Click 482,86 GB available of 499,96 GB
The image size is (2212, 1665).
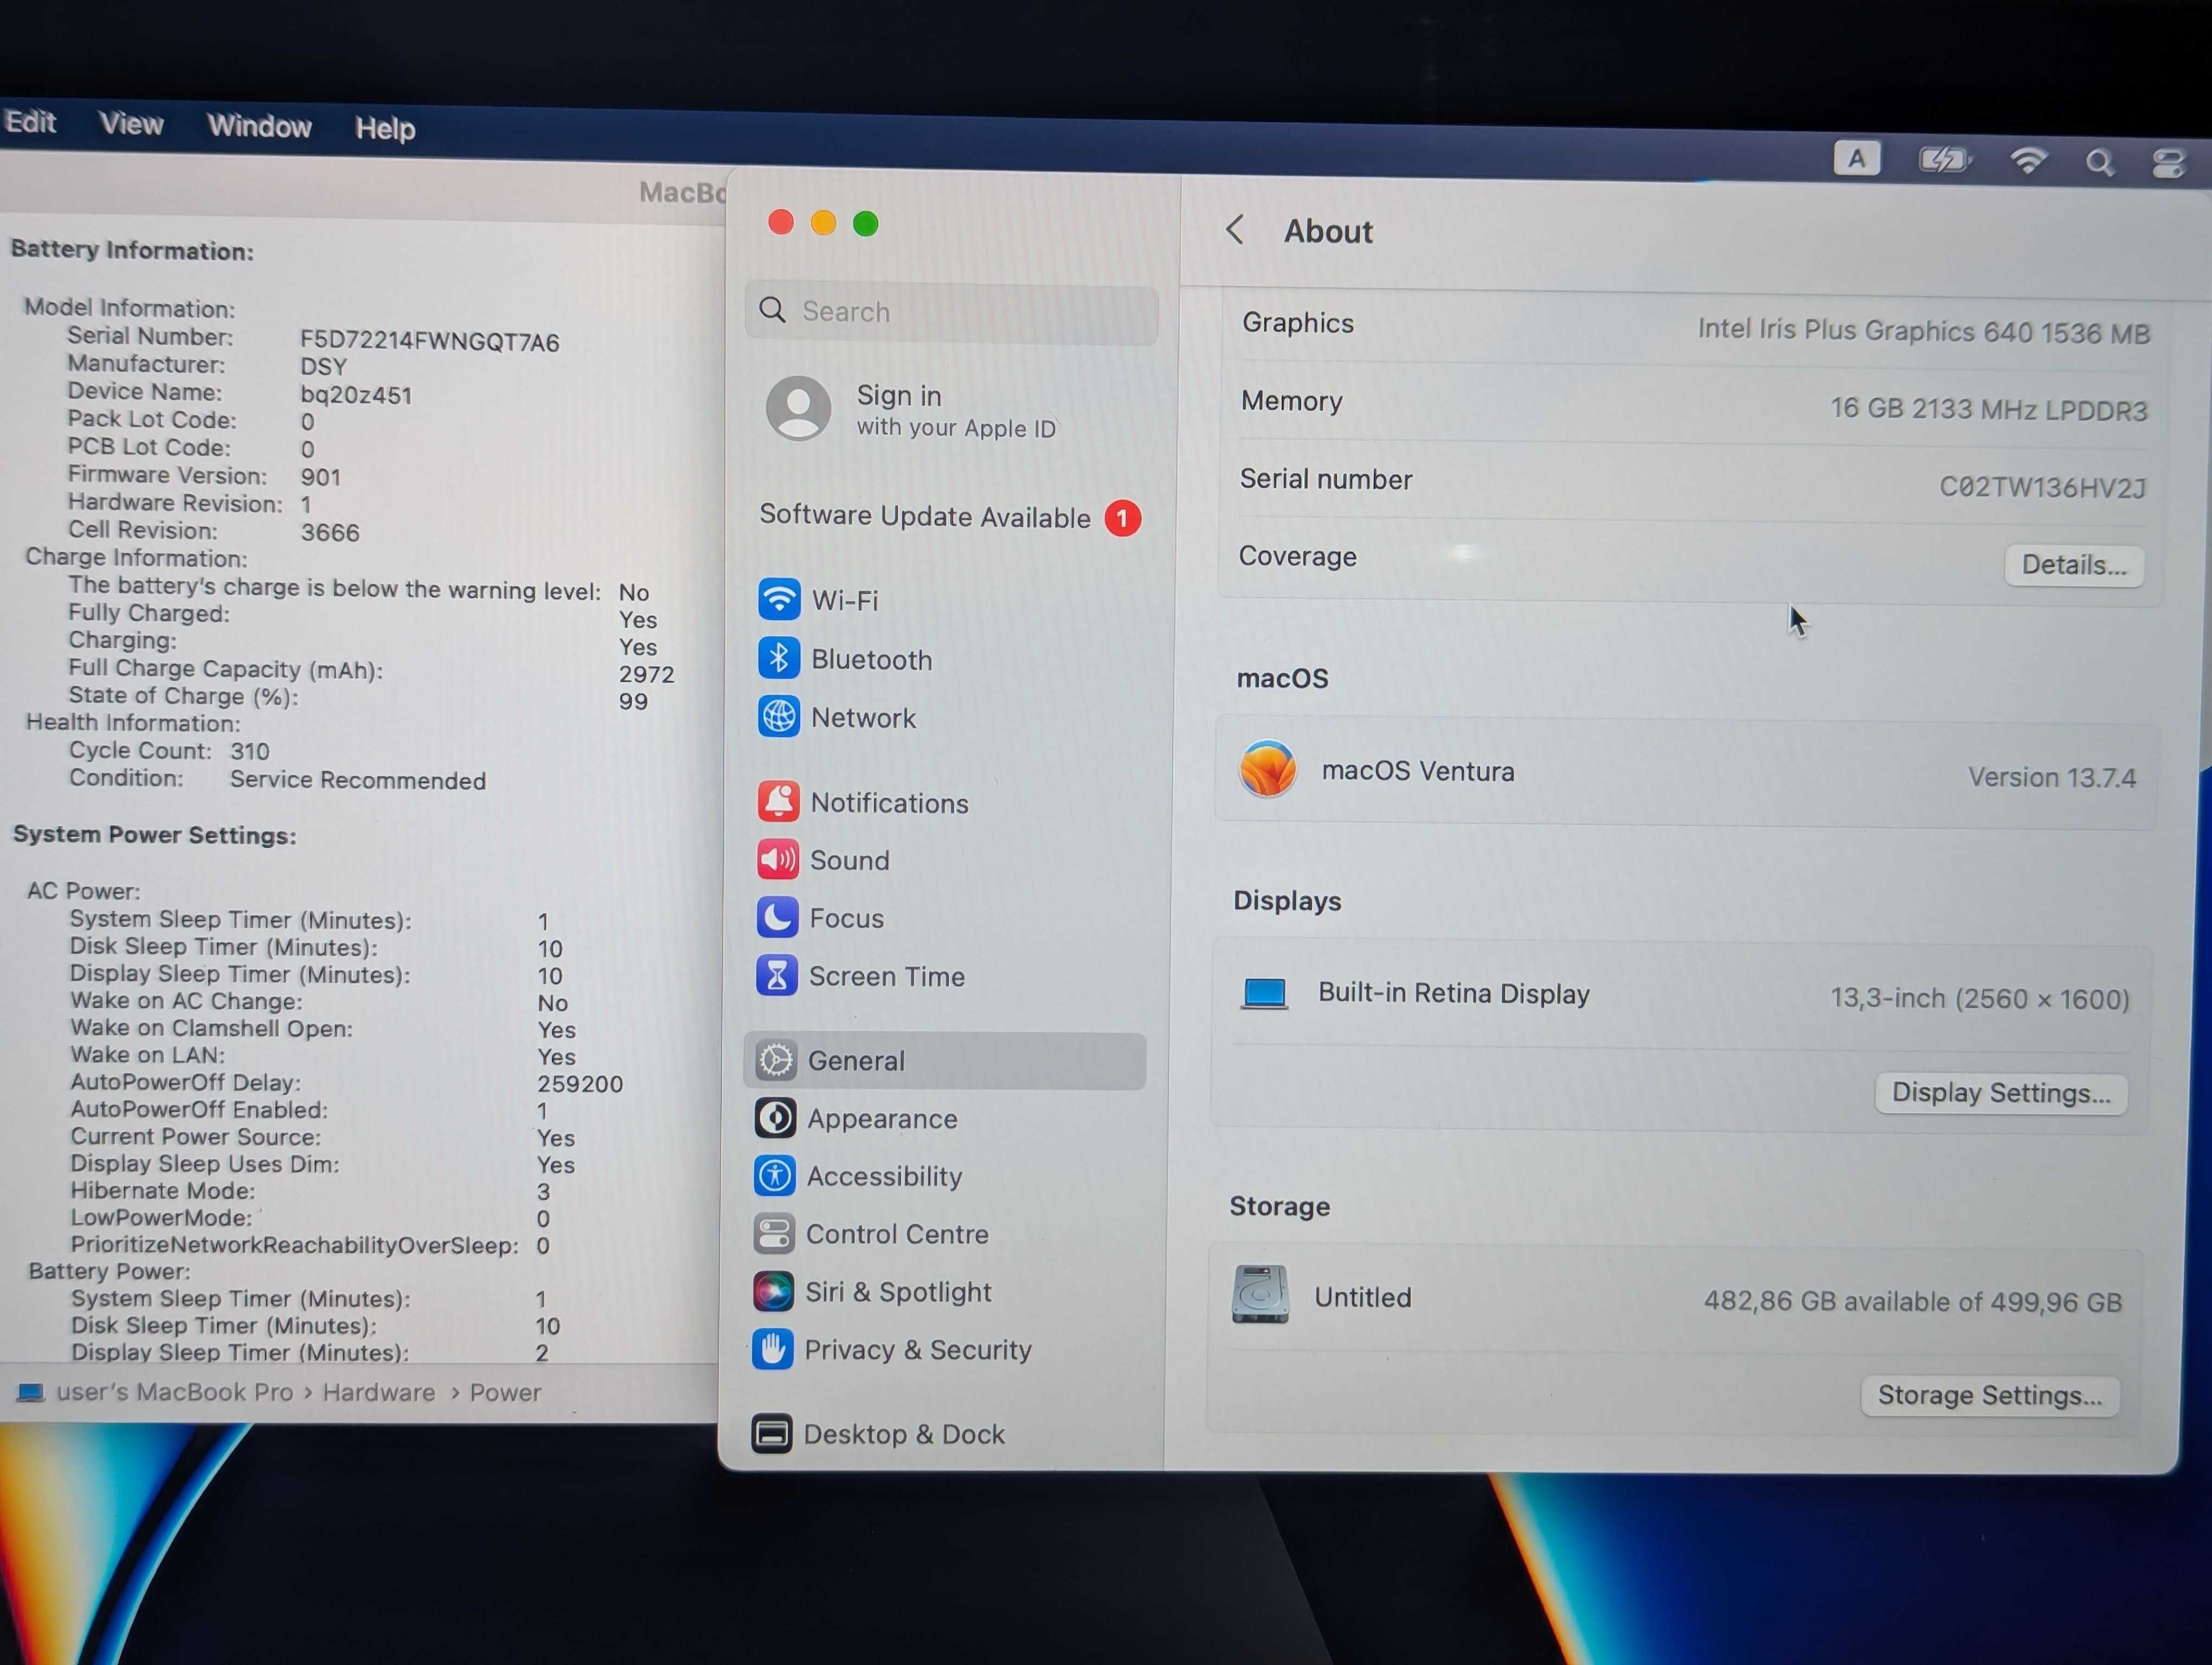tap(1912, 1301)
